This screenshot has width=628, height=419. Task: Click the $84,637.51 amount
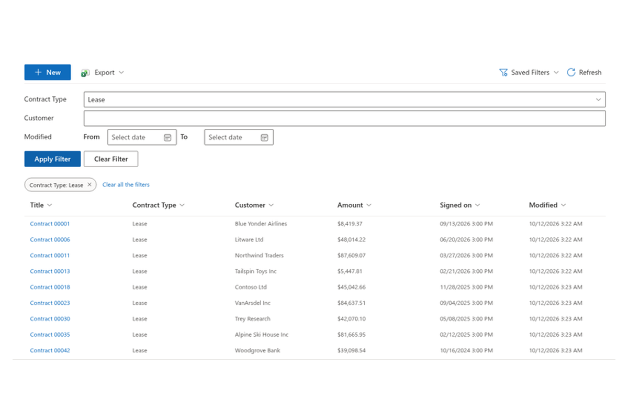pos(352,303)
